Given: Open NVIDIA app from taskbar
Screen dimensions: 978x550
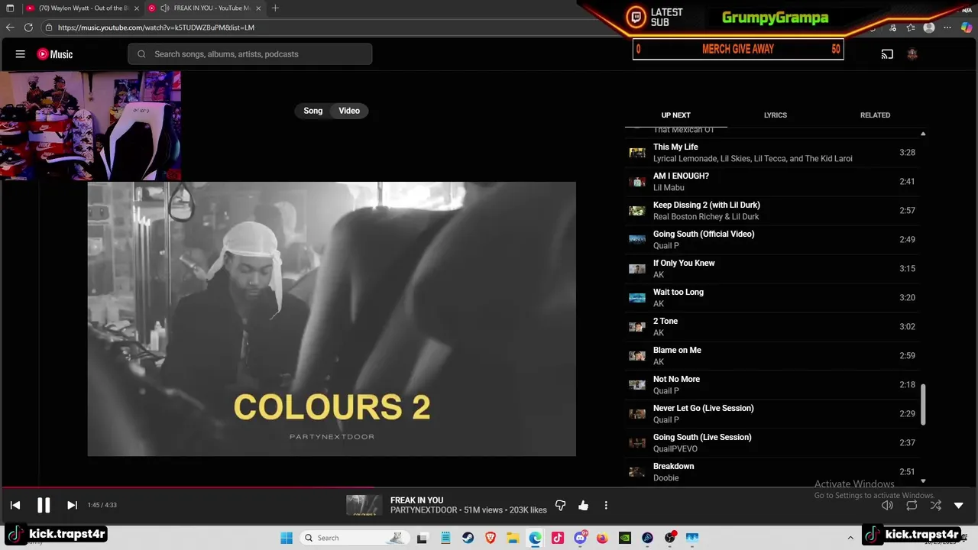Looking at the screenshot, I should click(x=625, y=538).
